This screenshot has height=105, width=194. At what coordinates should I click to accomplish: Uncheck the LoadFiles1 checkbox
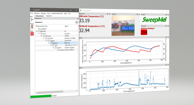39,29
